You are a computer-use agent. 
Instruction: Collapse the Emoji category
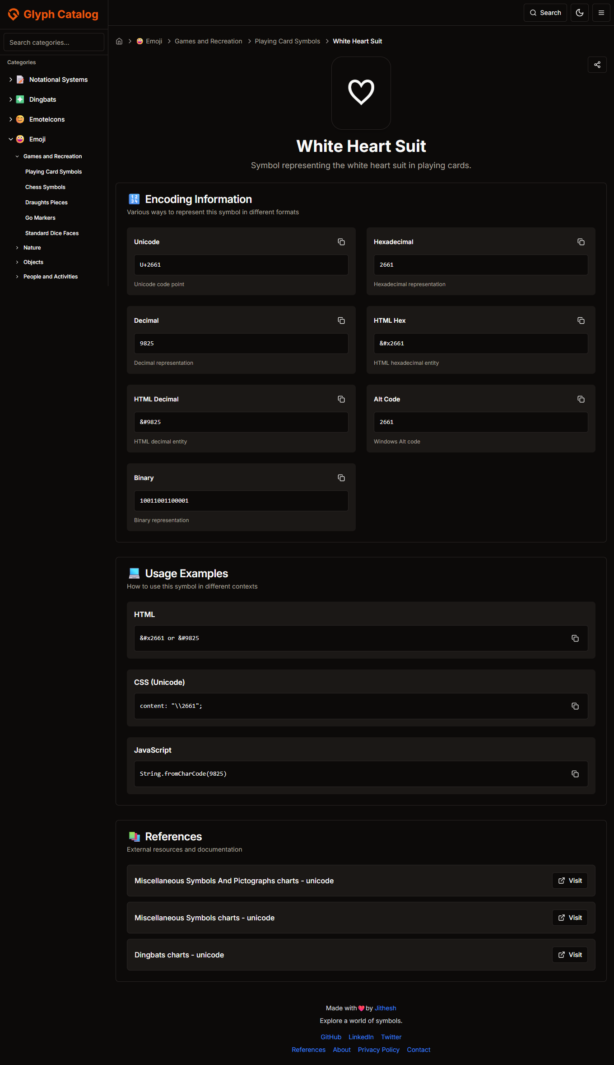tap(11, 139)
